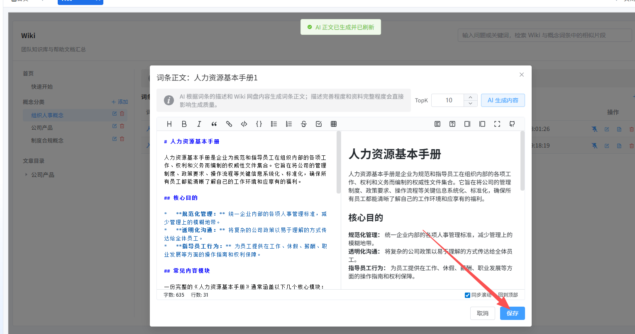The height and width of the screenshot is (334, 635).
Task: Cancel the dialog with 取消
Action: pyautogui.click(x=483, y=313)
